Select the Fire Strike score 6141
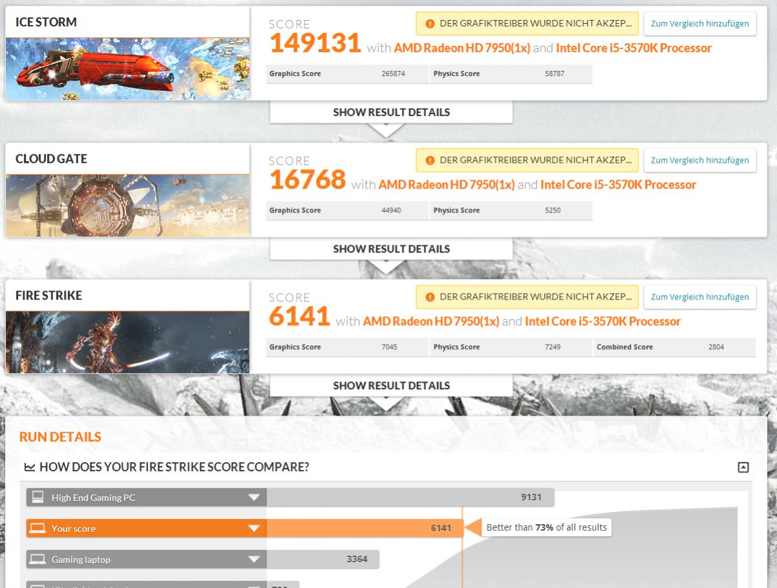The height and width of the screenshot is (588, 777). tap(300, 317)
